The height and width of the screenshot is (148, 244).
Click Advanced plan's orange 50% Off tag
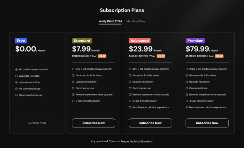point(161,56)
